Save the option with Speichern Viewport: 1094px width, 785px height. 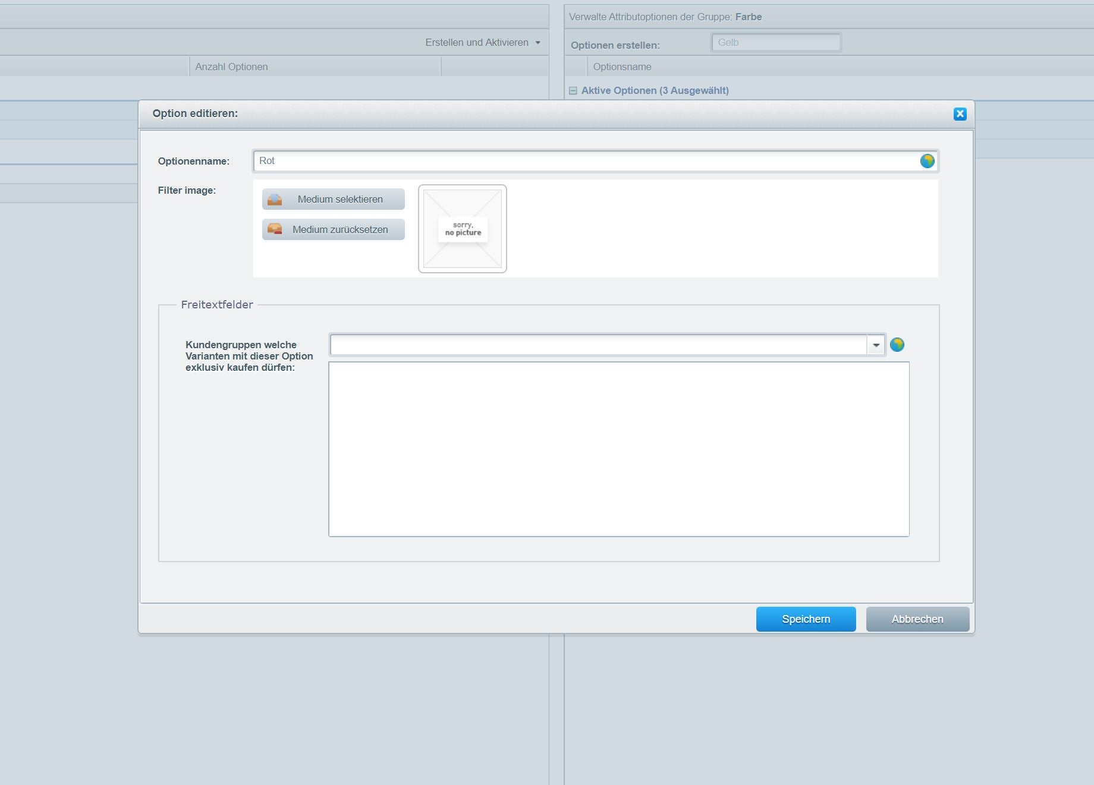click(806, 619)
